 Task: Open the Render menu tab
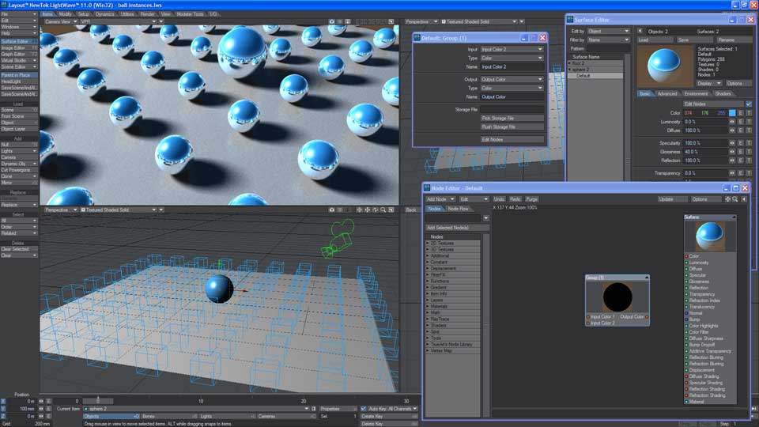(148, 14)
